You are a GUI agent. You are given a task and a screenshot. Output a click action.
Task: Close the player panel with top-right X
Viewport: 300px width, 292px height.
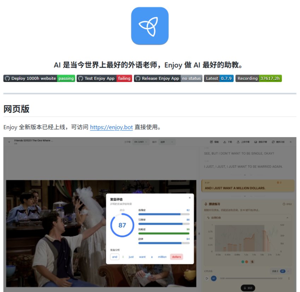[290, 142]
